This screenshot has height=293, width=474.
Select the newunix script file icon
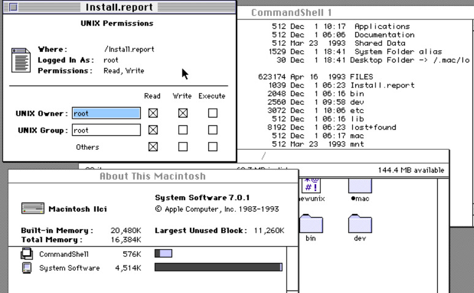point(310,184)
